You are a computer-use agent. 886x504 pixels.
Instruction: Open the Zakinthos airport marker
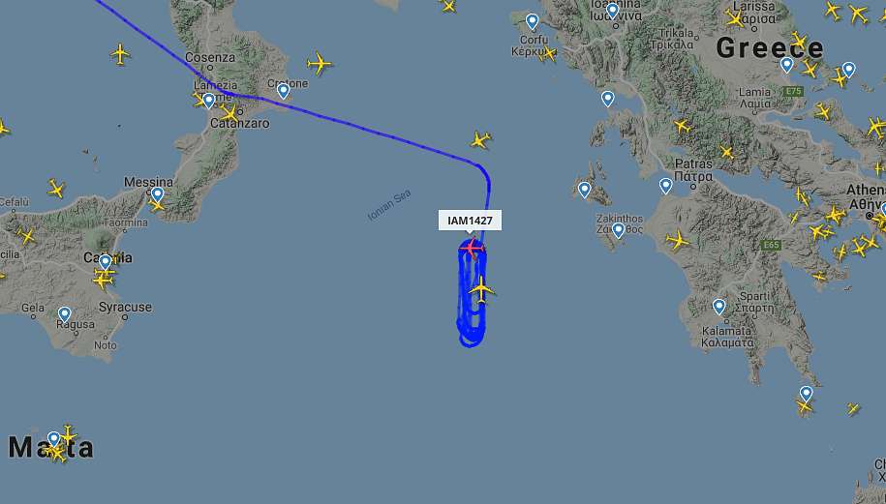tap(618, 230)
